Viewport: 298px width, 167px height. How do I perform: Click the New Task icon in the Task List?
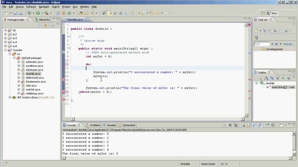256,31
